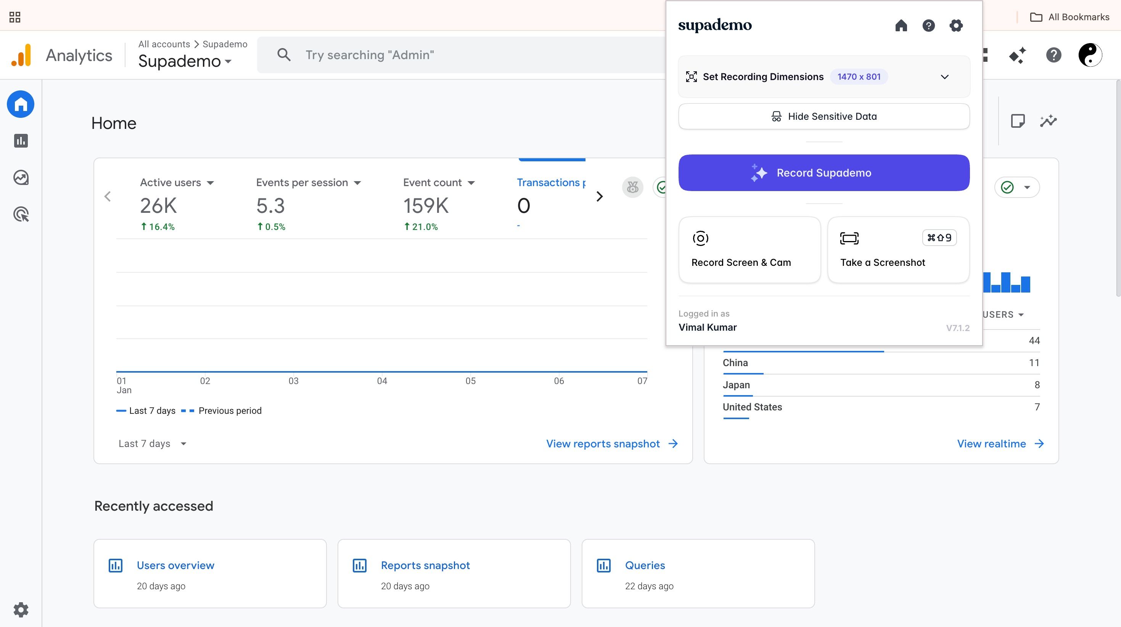Open the Supademo extension home icon
Screen dimensions: 1121x627
point(901,26)
